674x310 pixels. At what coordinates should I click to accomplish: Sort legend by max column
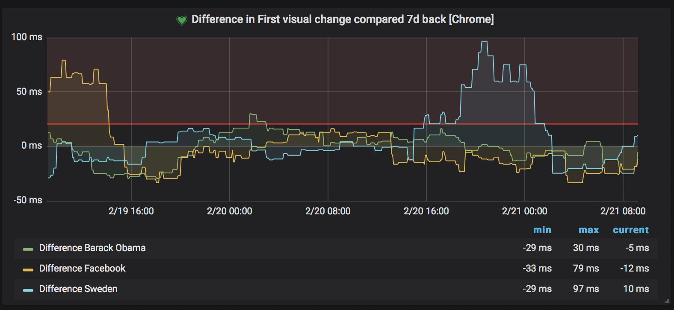(x=588, y=230)
